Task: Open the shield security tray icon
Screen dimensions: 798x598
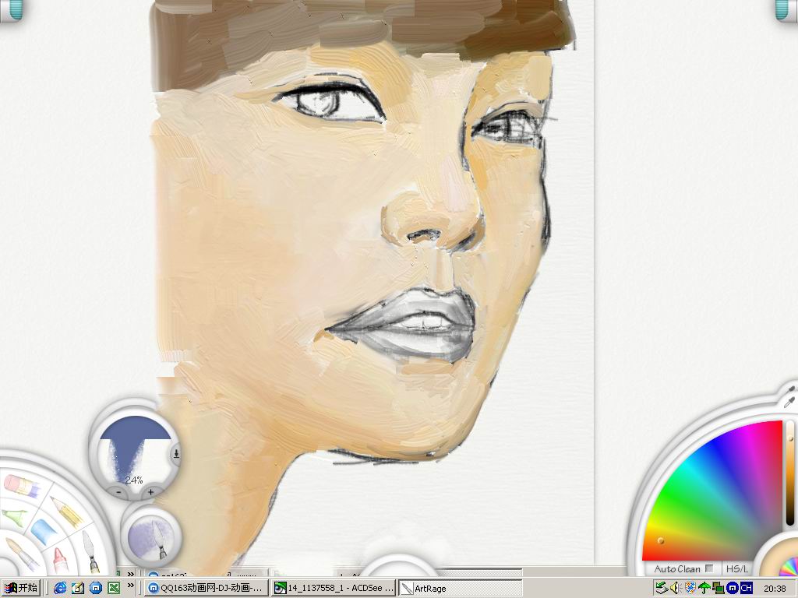Action: (x=690, y=588)
